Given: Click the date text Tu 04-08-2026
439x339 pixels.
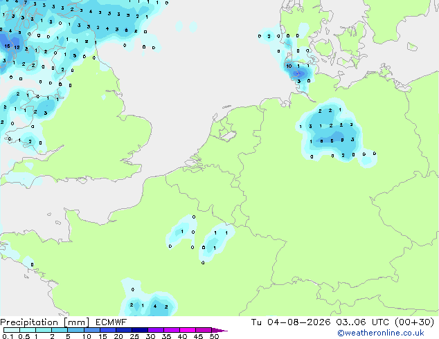Looking at the screenshot, I should pyautogui.click(x=291, y=322).
